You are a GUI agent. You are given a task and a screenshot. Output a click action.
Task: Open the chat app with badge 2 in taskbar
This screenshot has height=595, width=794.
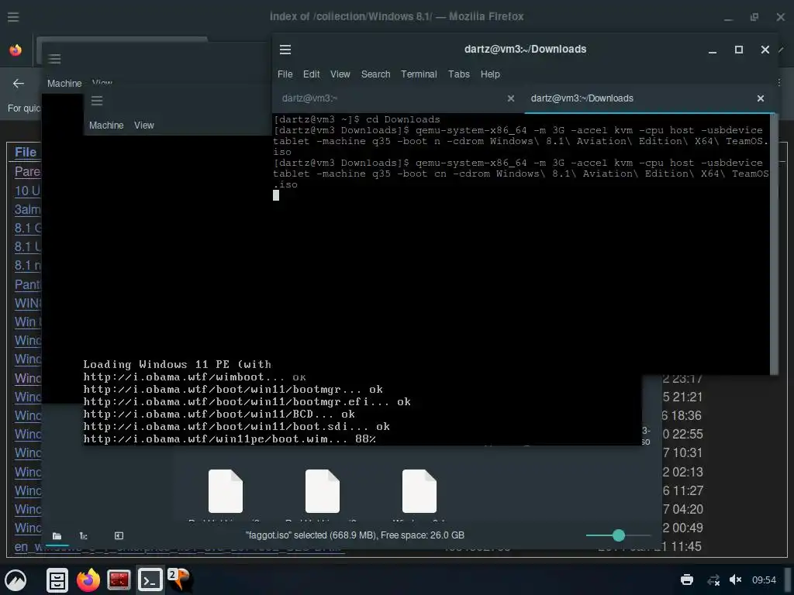180,580
